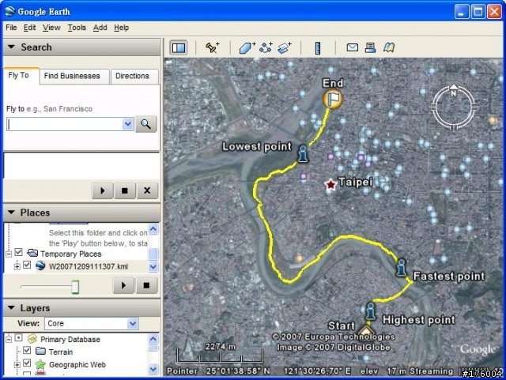Viewport: 506px width, 380px height.
Task: Disable the Terrain layer checkbox
Action: click(27, 350)
